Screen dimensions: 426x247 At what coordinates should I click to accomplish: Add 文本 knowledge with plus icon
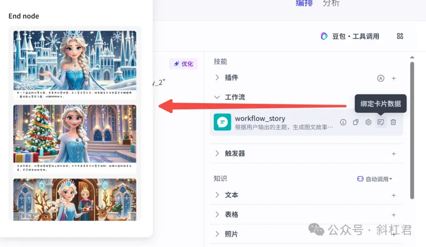pyautogui.click(x=394, y=195)
